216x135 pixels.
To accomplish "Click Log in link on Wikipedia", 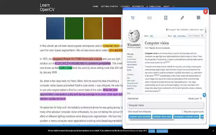I will tap(201, 30).
